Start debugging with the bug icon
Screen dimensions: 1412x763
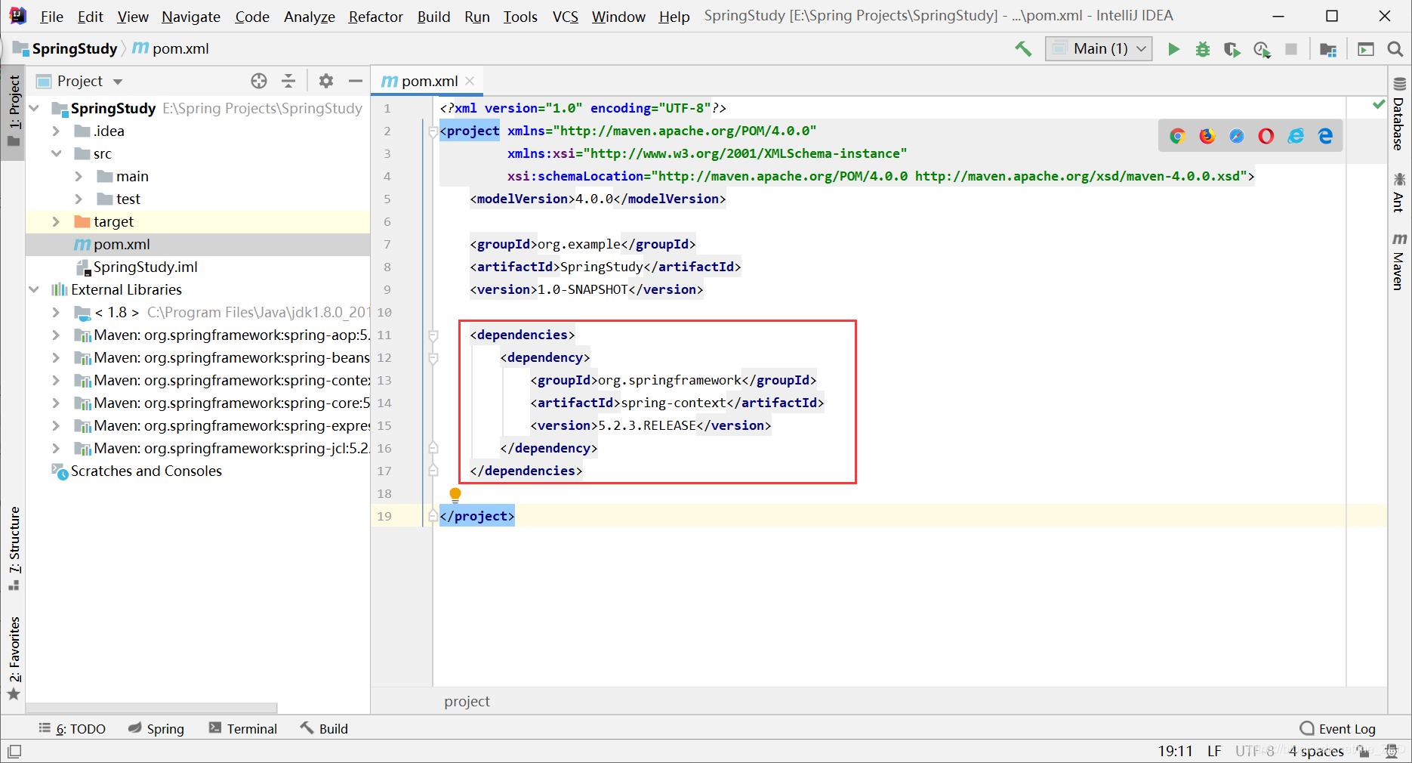(1203, 49)
